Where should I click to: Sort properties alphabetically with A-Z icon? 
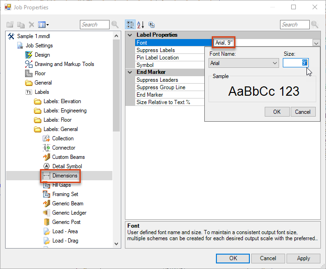141,25
